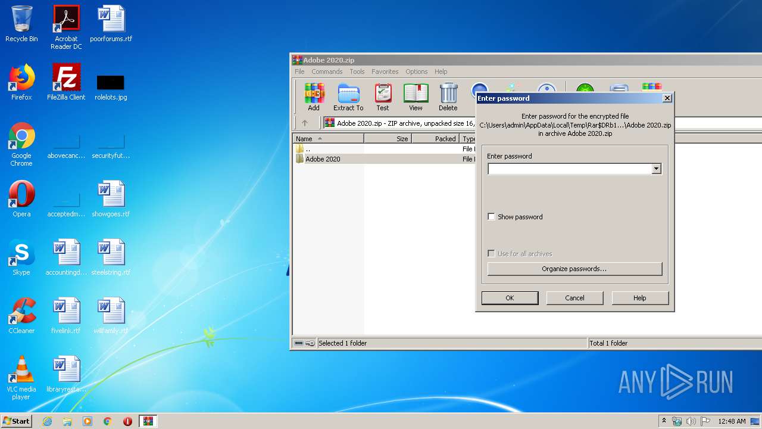Click the WinRAR taskbar button
This screenshot has height=429, width=762.
(x=148, y=421)
